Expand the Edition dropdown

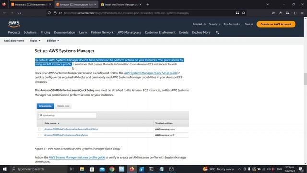pyautogui.click(x=53, y=41)
